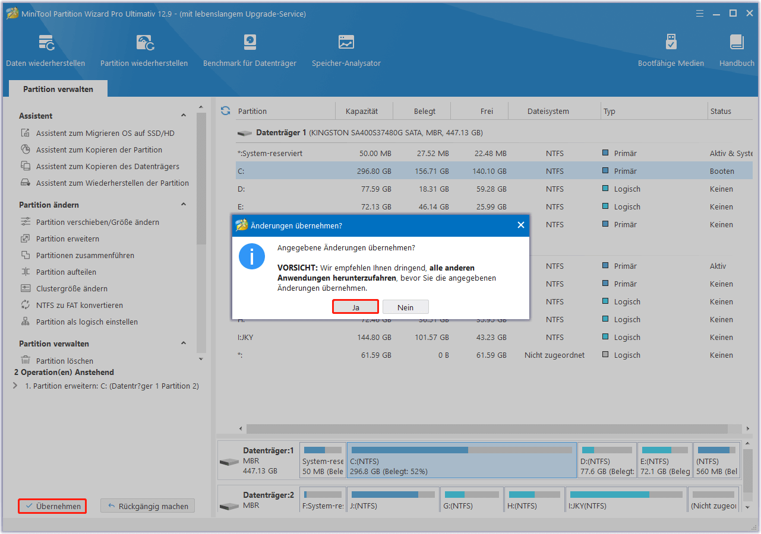The height and width of the screenshot is (534, 761).
Task: Choose NTFS zu FAT konvertieren
Action: point(80,306)
